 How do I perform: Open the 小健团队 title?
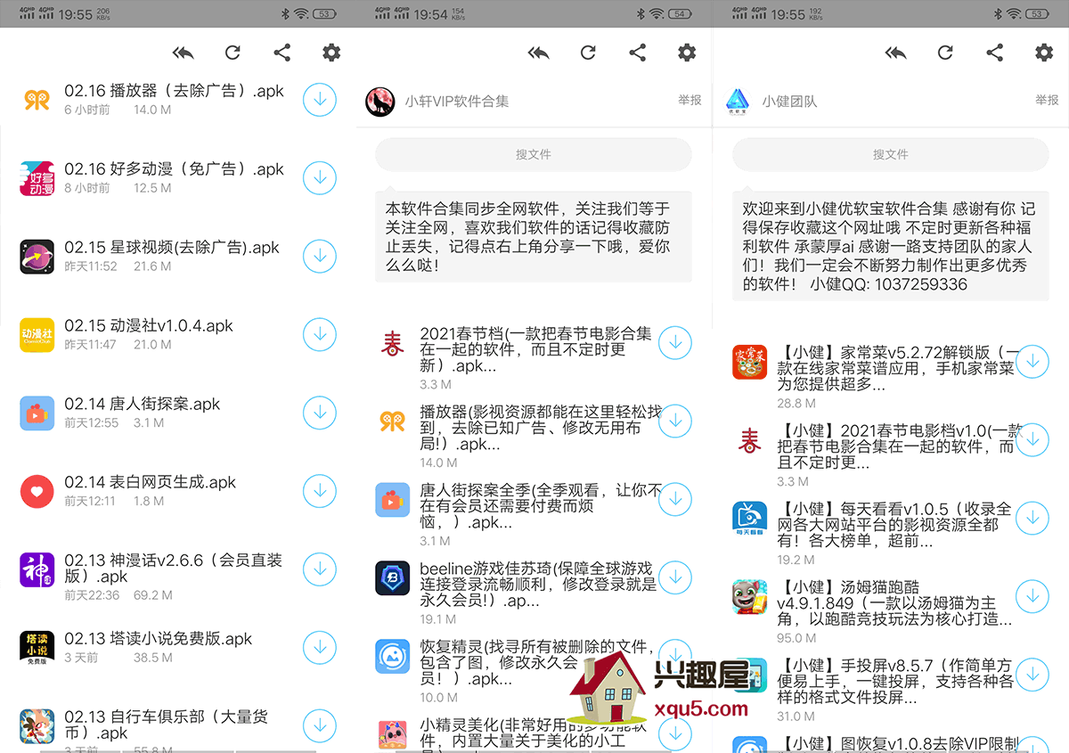click(789, 102)
